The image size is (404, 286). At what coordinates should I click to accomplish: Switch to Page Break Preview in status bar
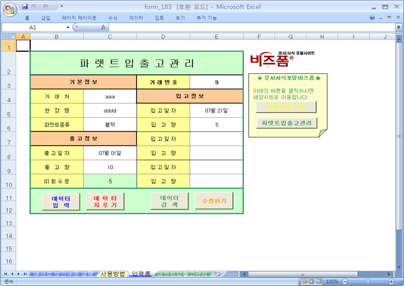click(320, 281)
